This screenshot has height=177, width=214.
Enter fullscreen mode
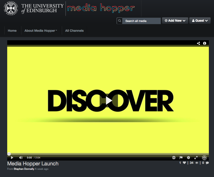pos(196,158)
